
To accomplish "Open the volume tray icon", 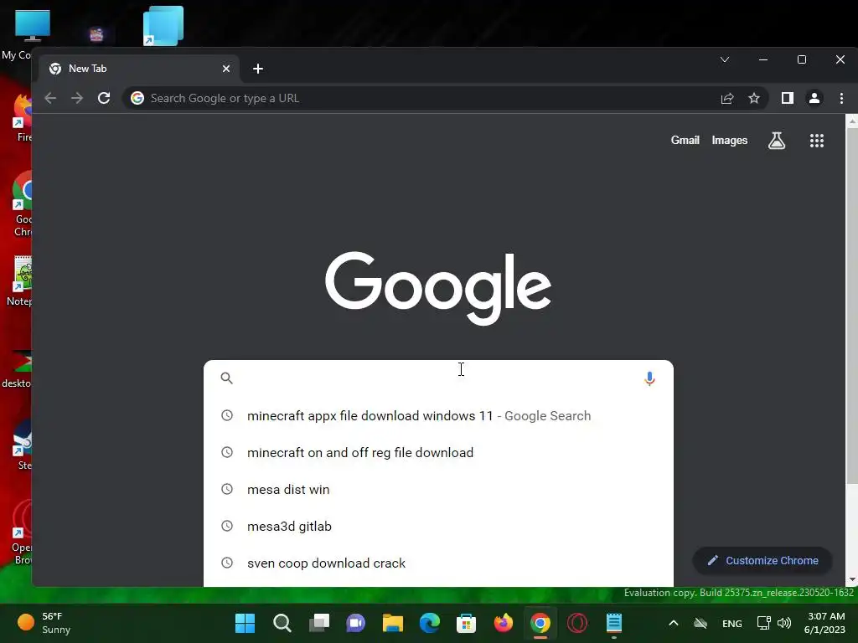I will [784, 623].
